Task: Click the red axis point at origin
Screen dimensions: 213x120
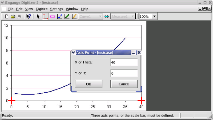Action: tap(11, 101)
